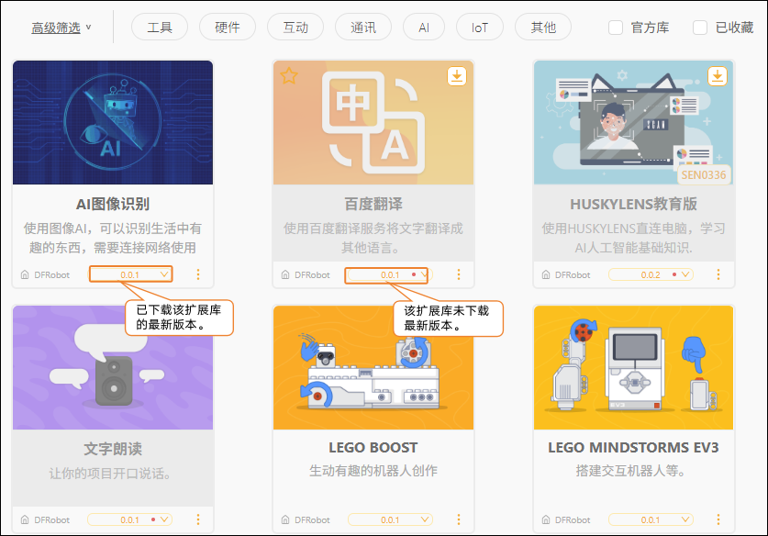The image size is (768, 536).
Task: Favorite 百度翻译 with the star icon
Action: (289, 76)
